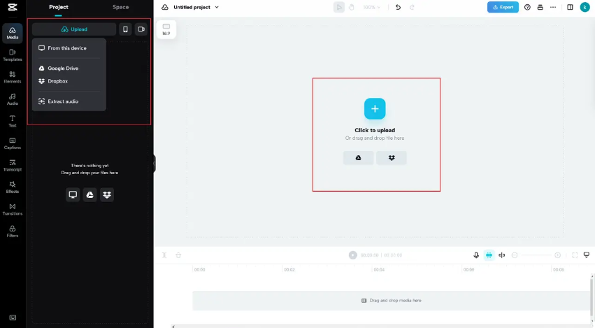Open the Captions panel
The width and height of the screenshot is (595, 328).
click(12, 143)
